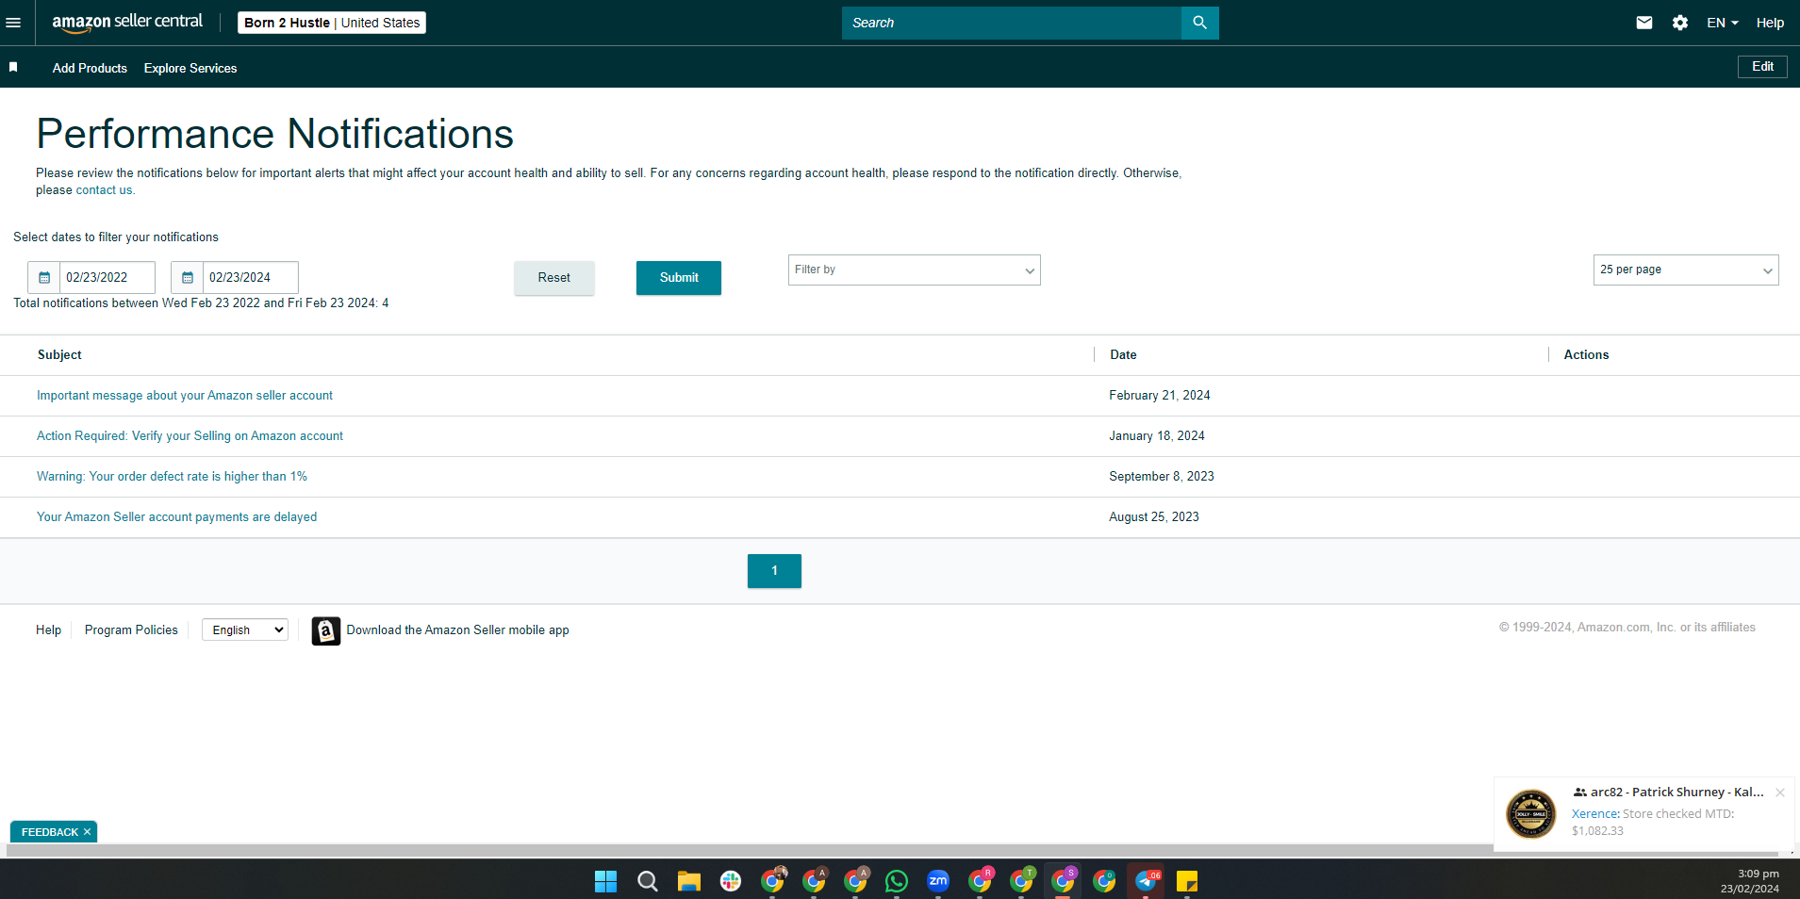Click the bookmark icon in the favorites bar
The height and width of the screenshot is (899, 1800).
pyautogui.click(x=13, y=67)
